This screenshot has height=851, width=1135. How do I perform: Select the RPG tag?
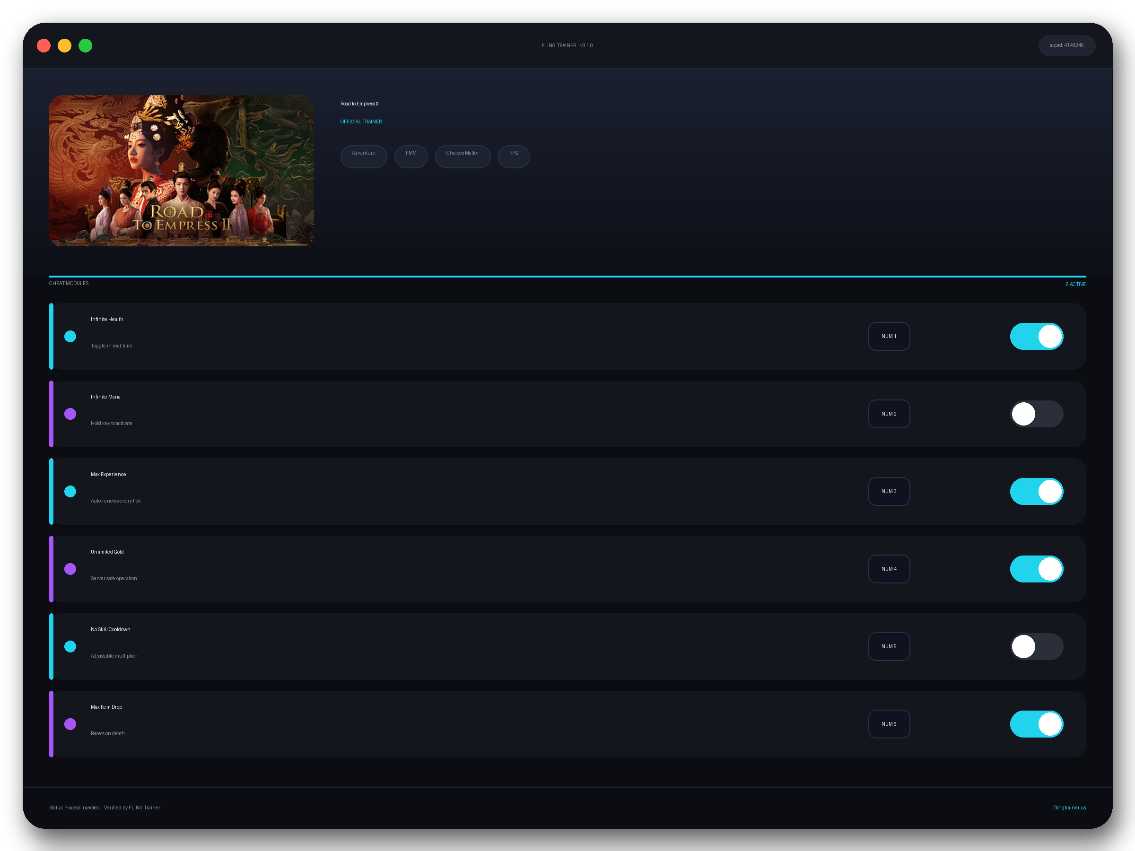point(514,156)
